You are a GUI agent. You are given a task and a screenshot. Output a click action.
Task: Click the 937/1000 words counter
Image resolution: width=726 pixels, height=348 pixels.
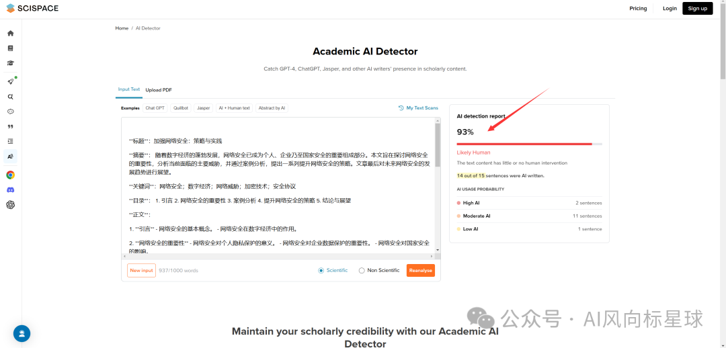[x=178, y=270]
